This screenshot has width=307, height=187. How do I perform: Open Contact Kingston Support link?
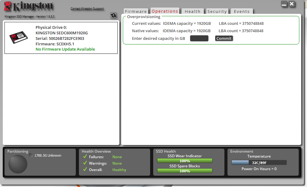(87, 8)
